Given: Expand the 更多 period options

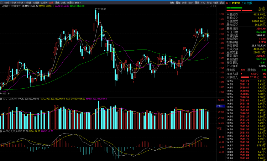Looking at the screenshot, I should click(78, 2).
